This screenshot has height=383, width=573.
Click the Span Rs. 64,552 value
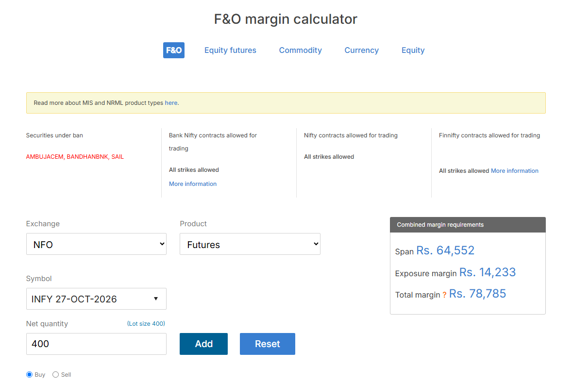pyautogui.click(x=445, y=250)
